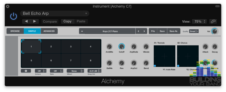The width and height of the screenshot is (226, 92).
Task: Switch to the BROWSE tab
Action: point(15,31)
